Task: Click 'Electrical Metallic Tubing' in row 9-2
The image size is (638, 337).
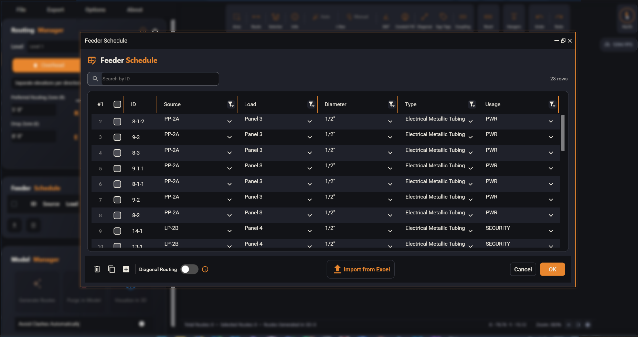Action: pos(435,197)
